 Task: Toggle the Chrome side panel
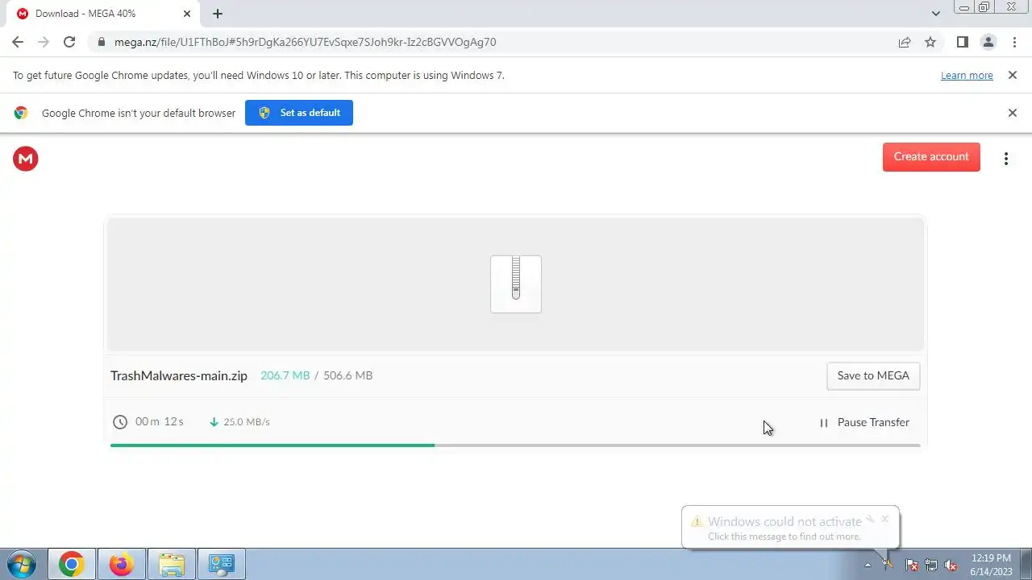pyautogui.click(x=962, y=42)
